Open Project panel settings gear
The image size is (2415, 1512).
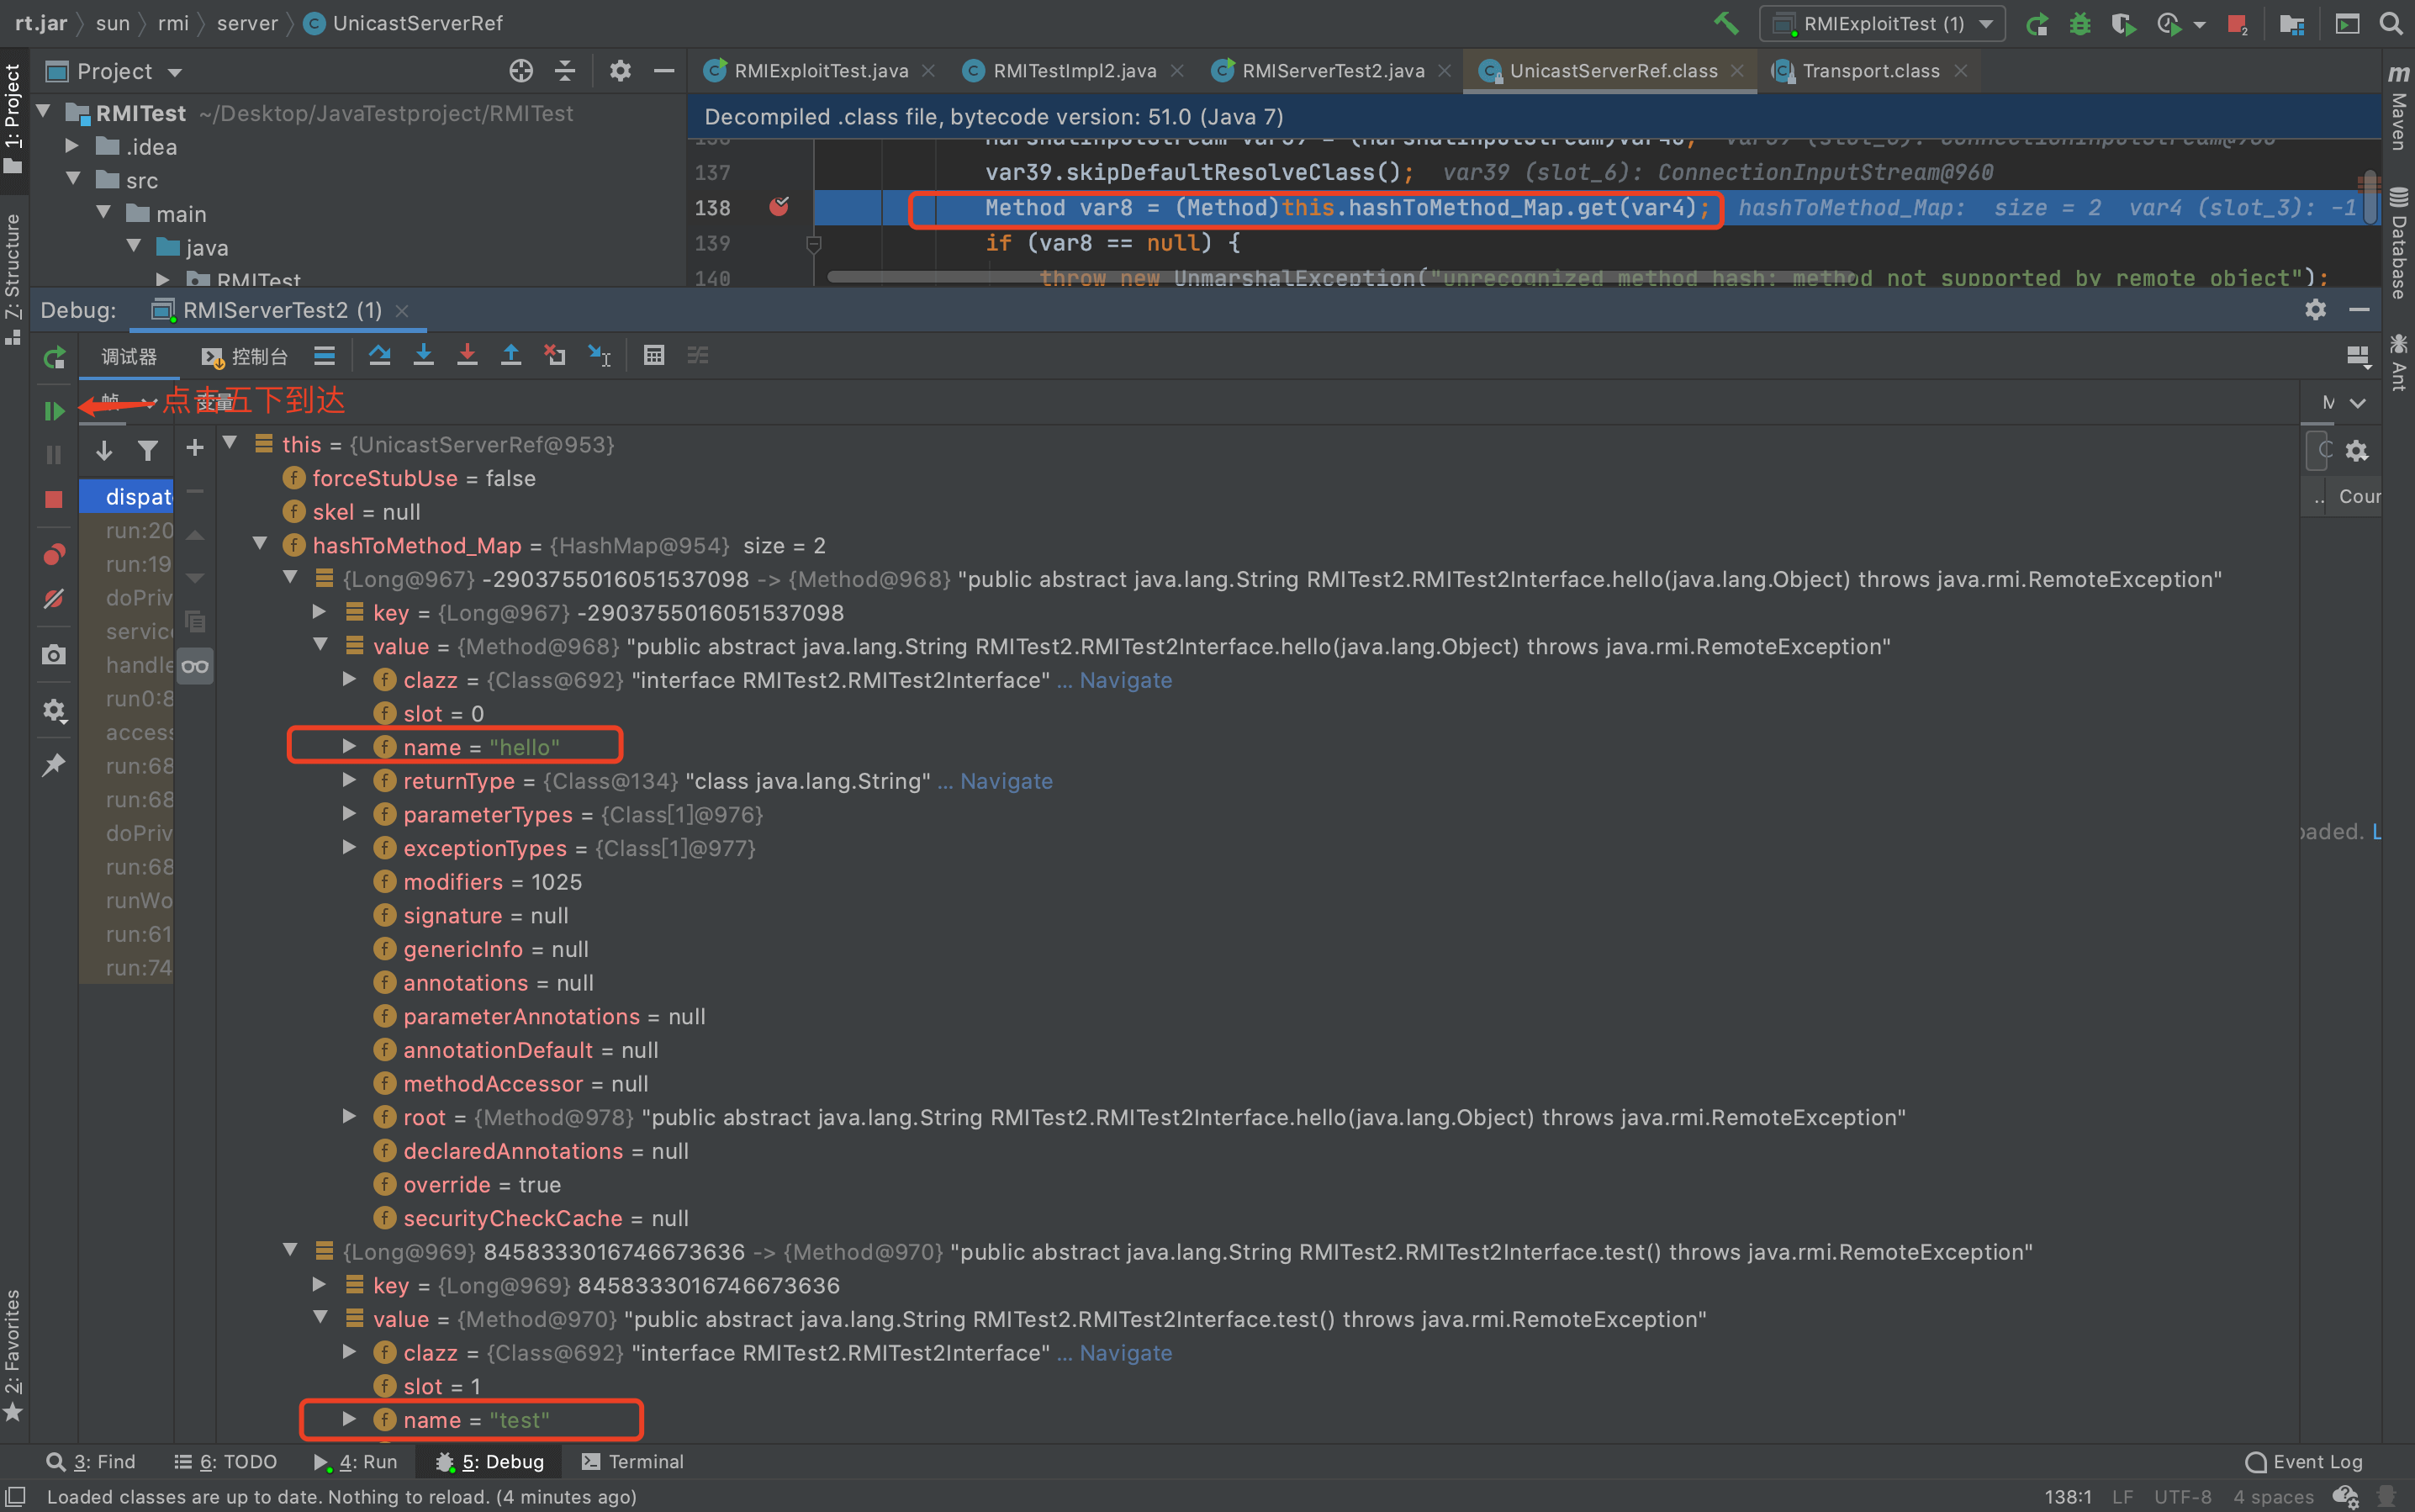620,70
